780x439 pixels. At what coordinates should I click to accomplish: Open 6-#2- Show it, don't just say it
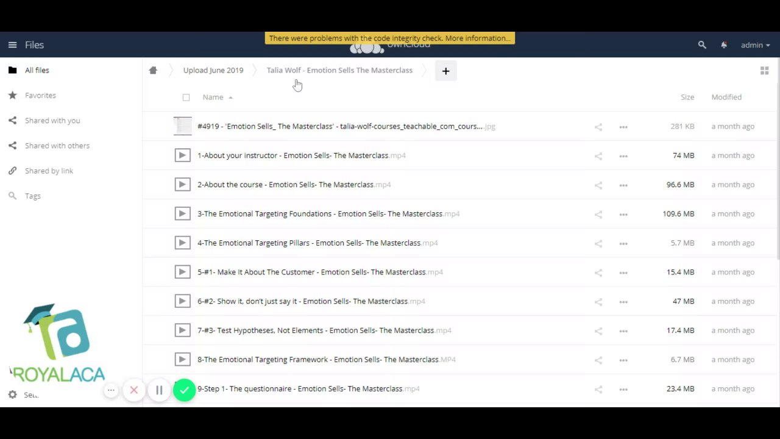(311, 301)
